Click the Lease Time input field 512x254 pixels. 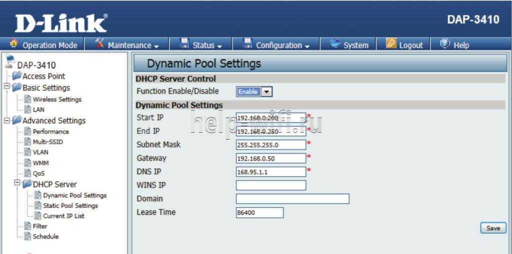tap(259, 213)
